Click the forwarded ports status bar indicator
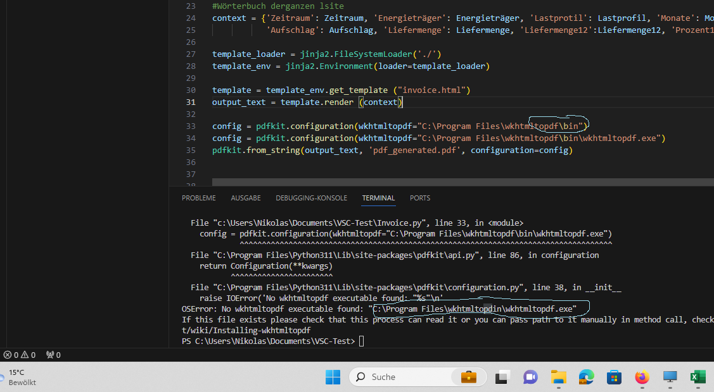Viewport: 714px width, 392px height. click(x=53, y=355)
